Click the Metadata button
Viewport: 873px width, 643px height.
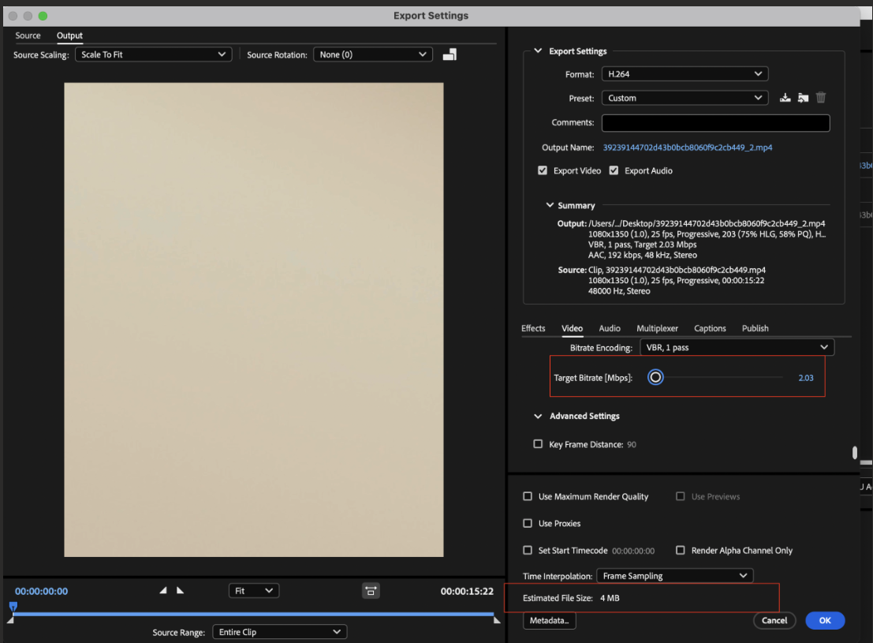(x=550, y=620)
